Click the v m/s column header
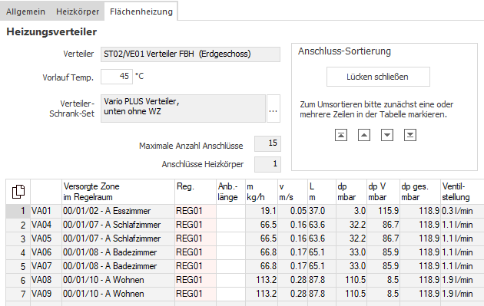The height and width of the screenshot is (306, 484). pyautogui.click(x=293, y=192)
